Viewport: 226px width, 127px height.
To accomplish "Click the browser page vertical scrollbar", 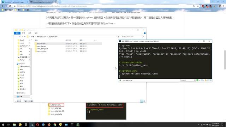I will point(225,60).
